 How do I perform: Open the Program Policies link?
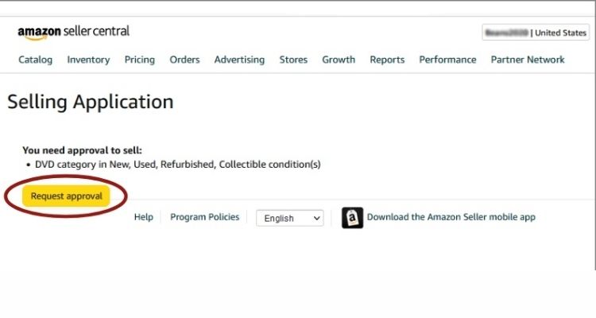click(x=204, y=217)
